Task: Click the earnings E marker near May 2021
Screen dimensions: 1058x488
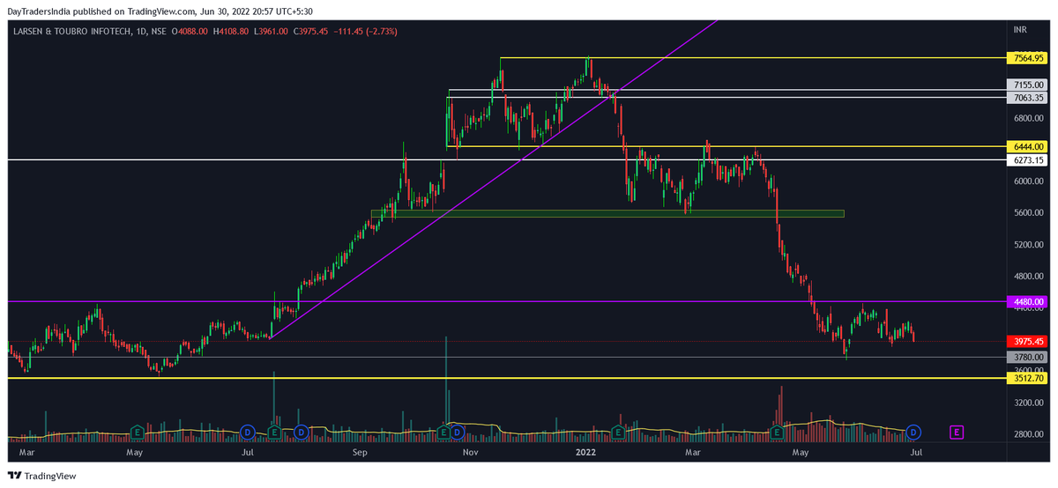Action: tap(137, 432)
